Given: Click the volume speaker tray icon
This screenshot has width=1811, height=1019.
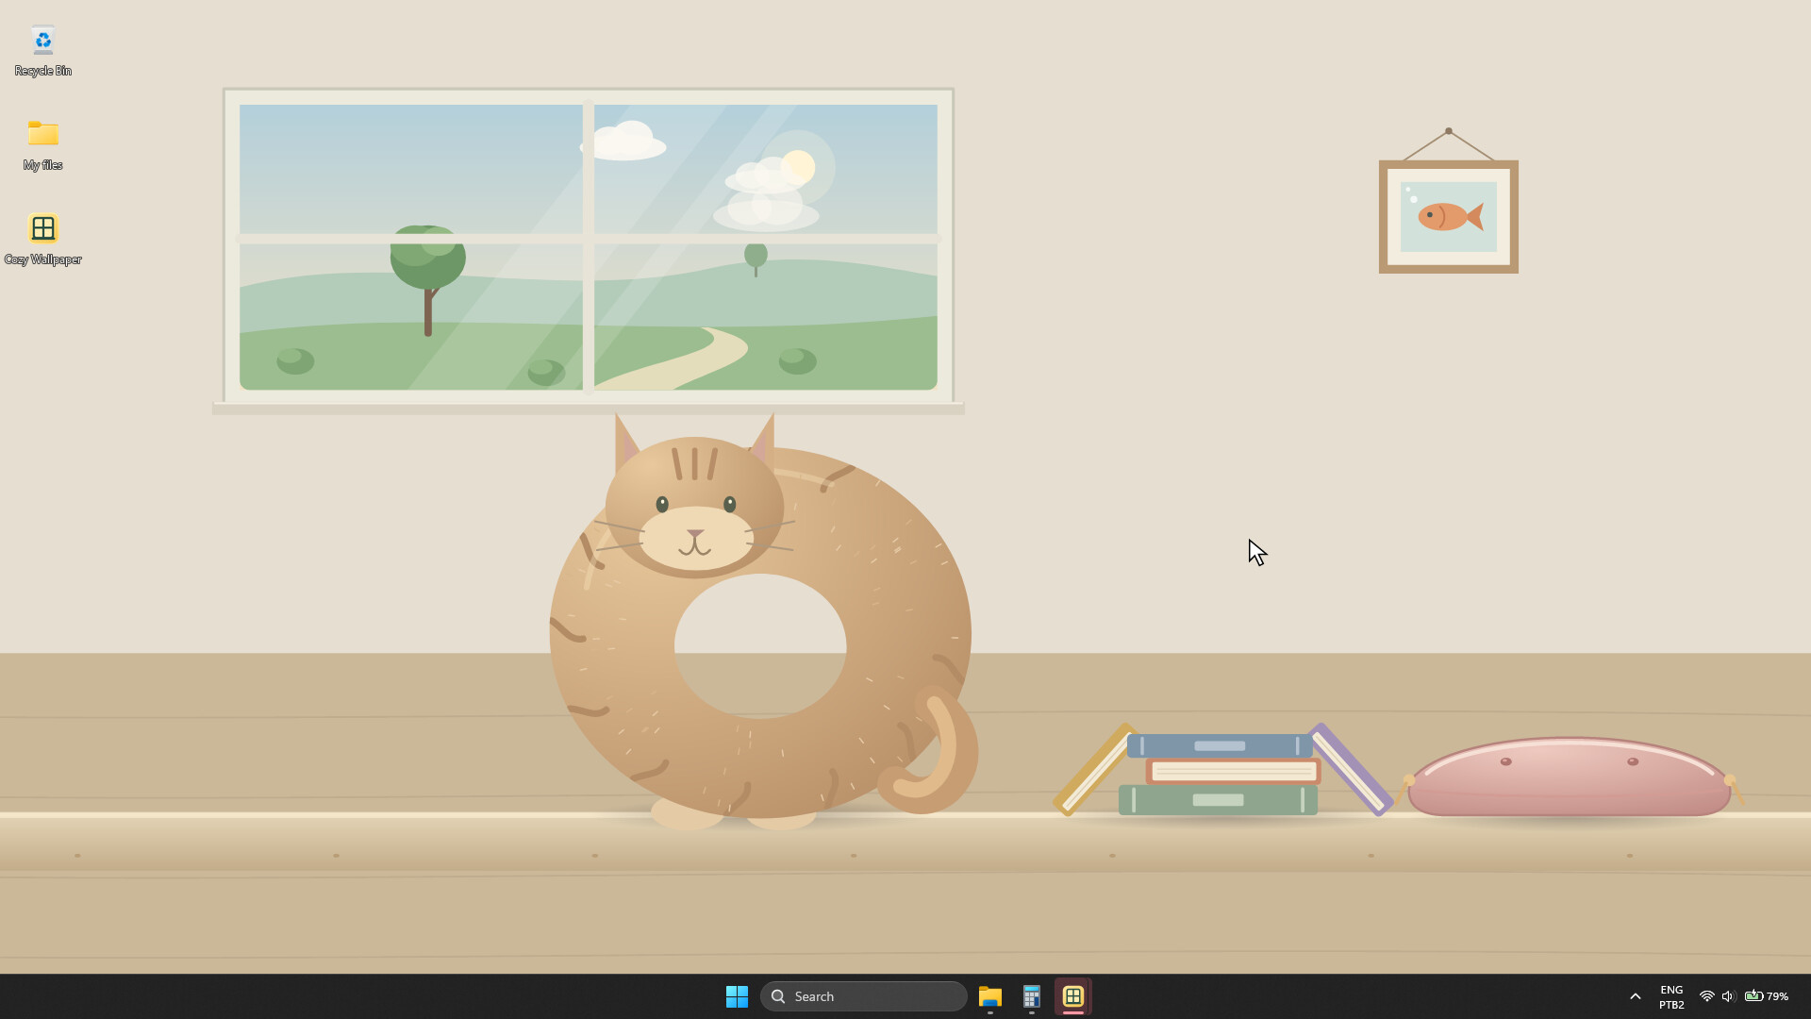Looking at the screenshot, I should point(1728,996).
